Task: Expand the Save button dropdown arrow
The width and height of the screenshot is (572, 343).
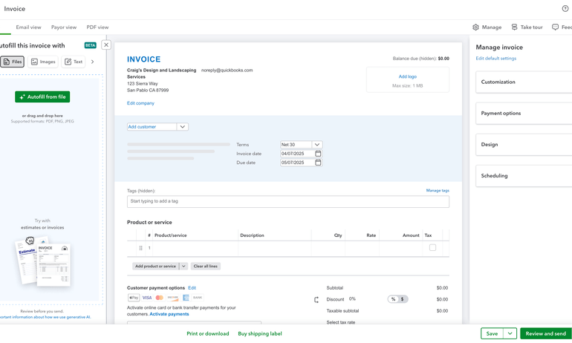Action: 510,334
